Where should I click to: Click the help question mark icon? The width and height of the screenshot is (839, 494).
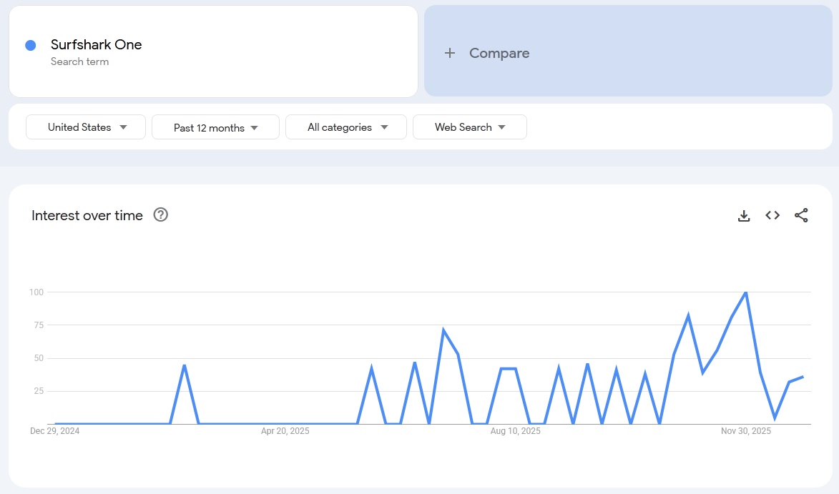[x=160, y=214]
